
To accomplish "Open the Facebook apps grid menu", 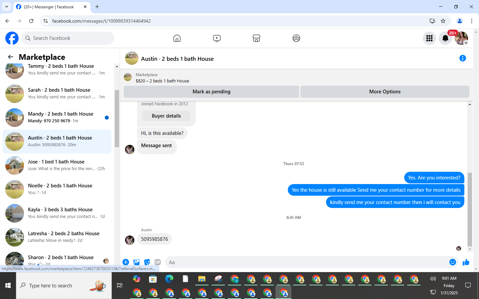I will click(x=429, y=38).
